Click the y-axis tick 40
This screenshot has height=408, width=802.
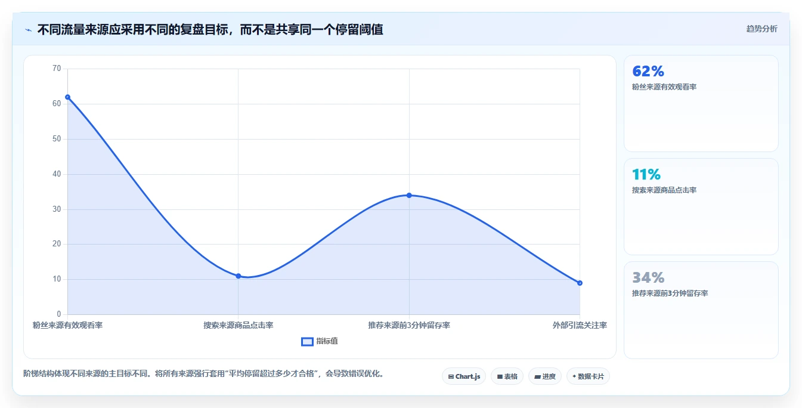(x=57, y=174)
